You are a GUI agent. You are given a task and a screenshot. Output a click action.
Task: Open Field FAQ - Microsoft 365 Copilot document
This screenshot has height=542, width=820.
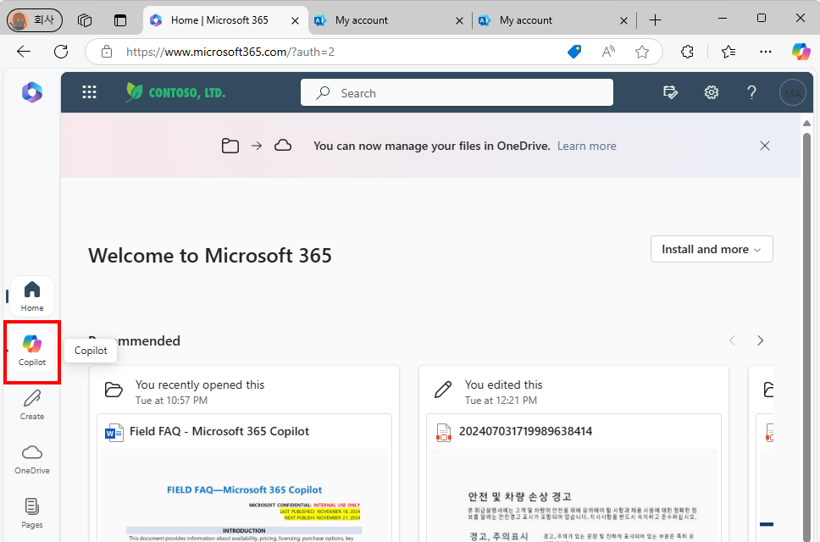[x=219, y=431]
